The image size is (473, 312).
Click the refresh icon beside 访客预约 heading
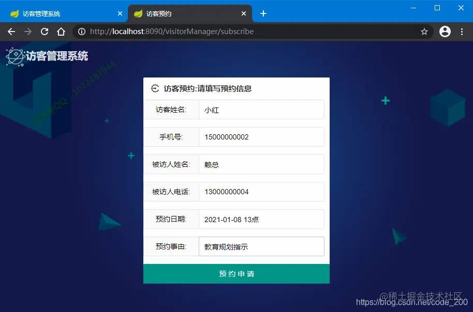[x=155, y=88]
